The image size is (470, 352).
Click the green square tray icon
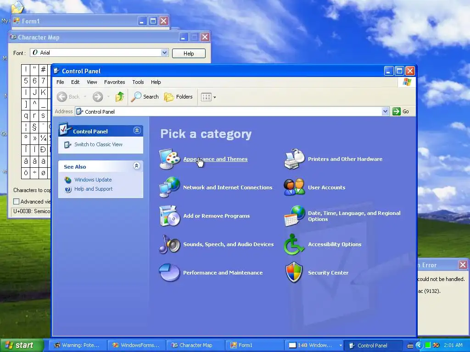coord(428,345)
